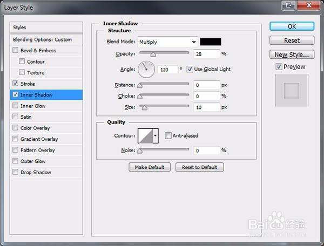Turn on Anti-aliased contour option
The image size is (324, 246).
tap(168, 135)
